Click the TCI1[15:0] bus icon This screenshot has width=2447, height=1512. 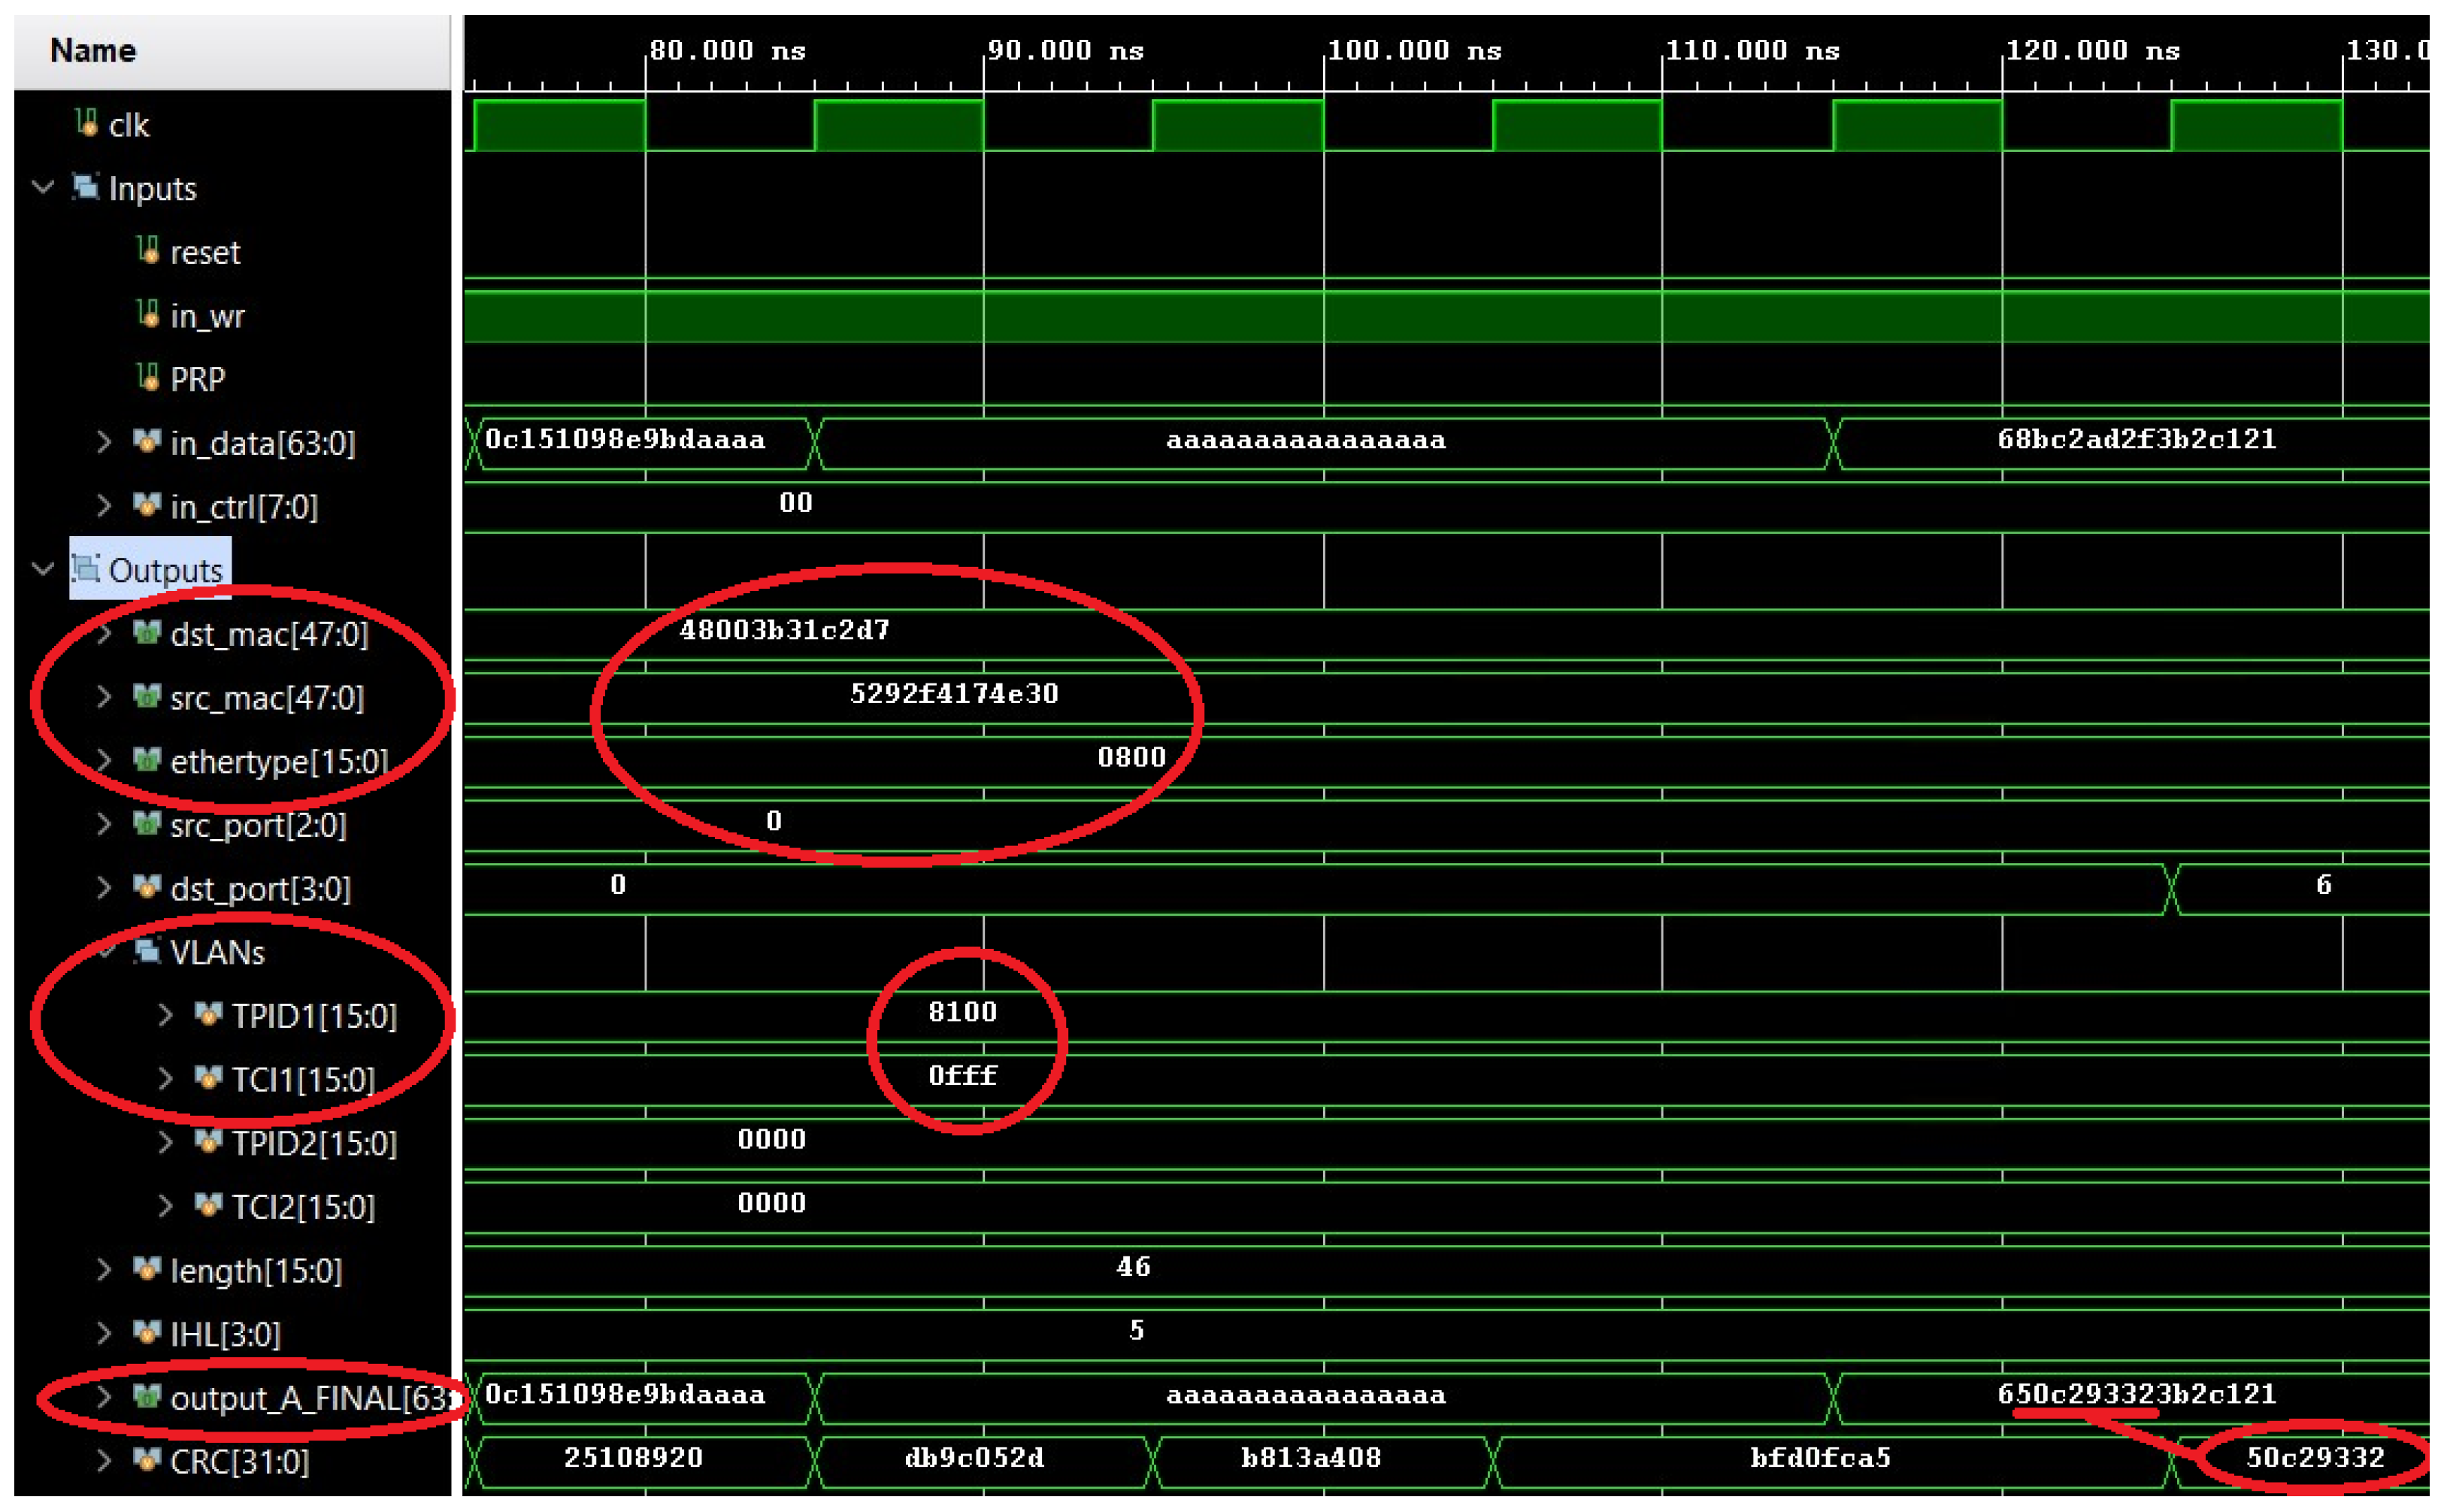[x=208, y=1079]
